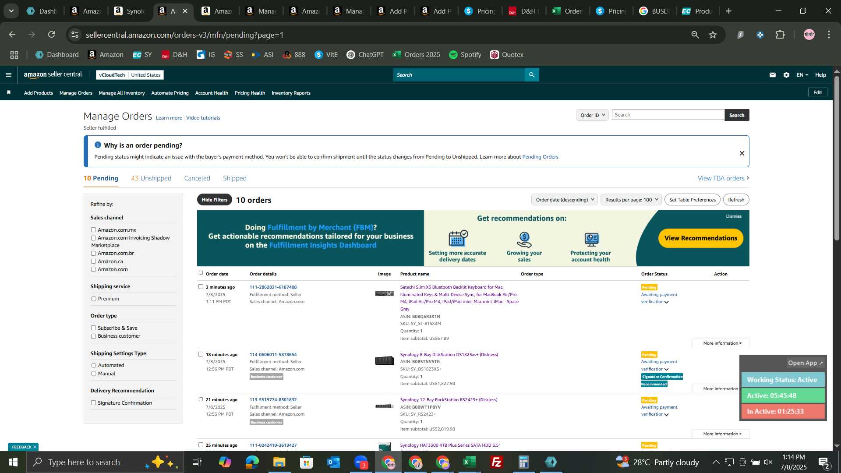Open Manage All Inventory in nav bar
The width and height of the screenshot is (841, 473).
pos(122,93)
